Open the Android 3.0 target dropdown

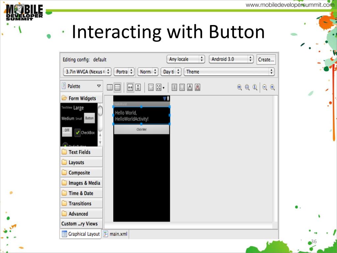[x=231, y=59]
